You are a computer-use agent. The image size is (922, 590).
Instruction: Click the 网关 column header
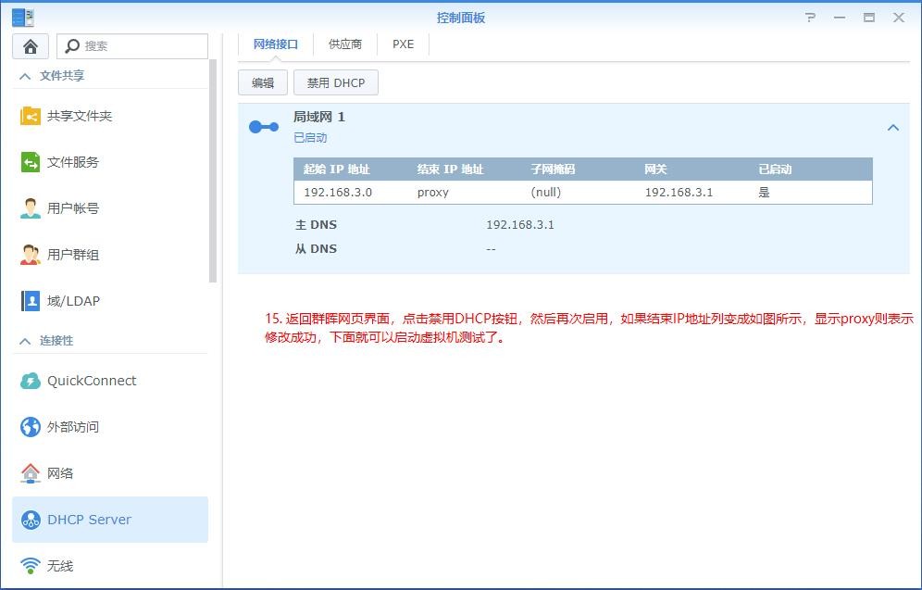point(655,169)
